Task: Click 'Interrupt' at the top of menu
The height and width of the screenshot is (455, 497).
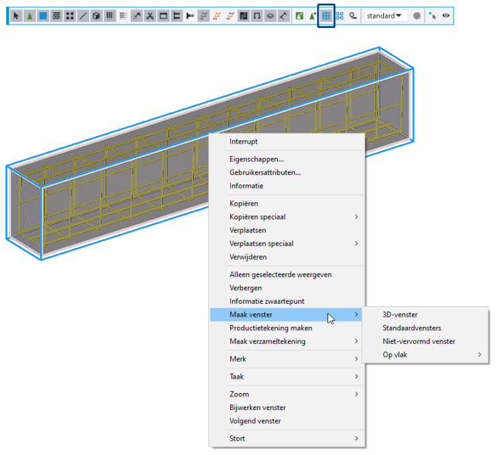Action: coord(244,142)
